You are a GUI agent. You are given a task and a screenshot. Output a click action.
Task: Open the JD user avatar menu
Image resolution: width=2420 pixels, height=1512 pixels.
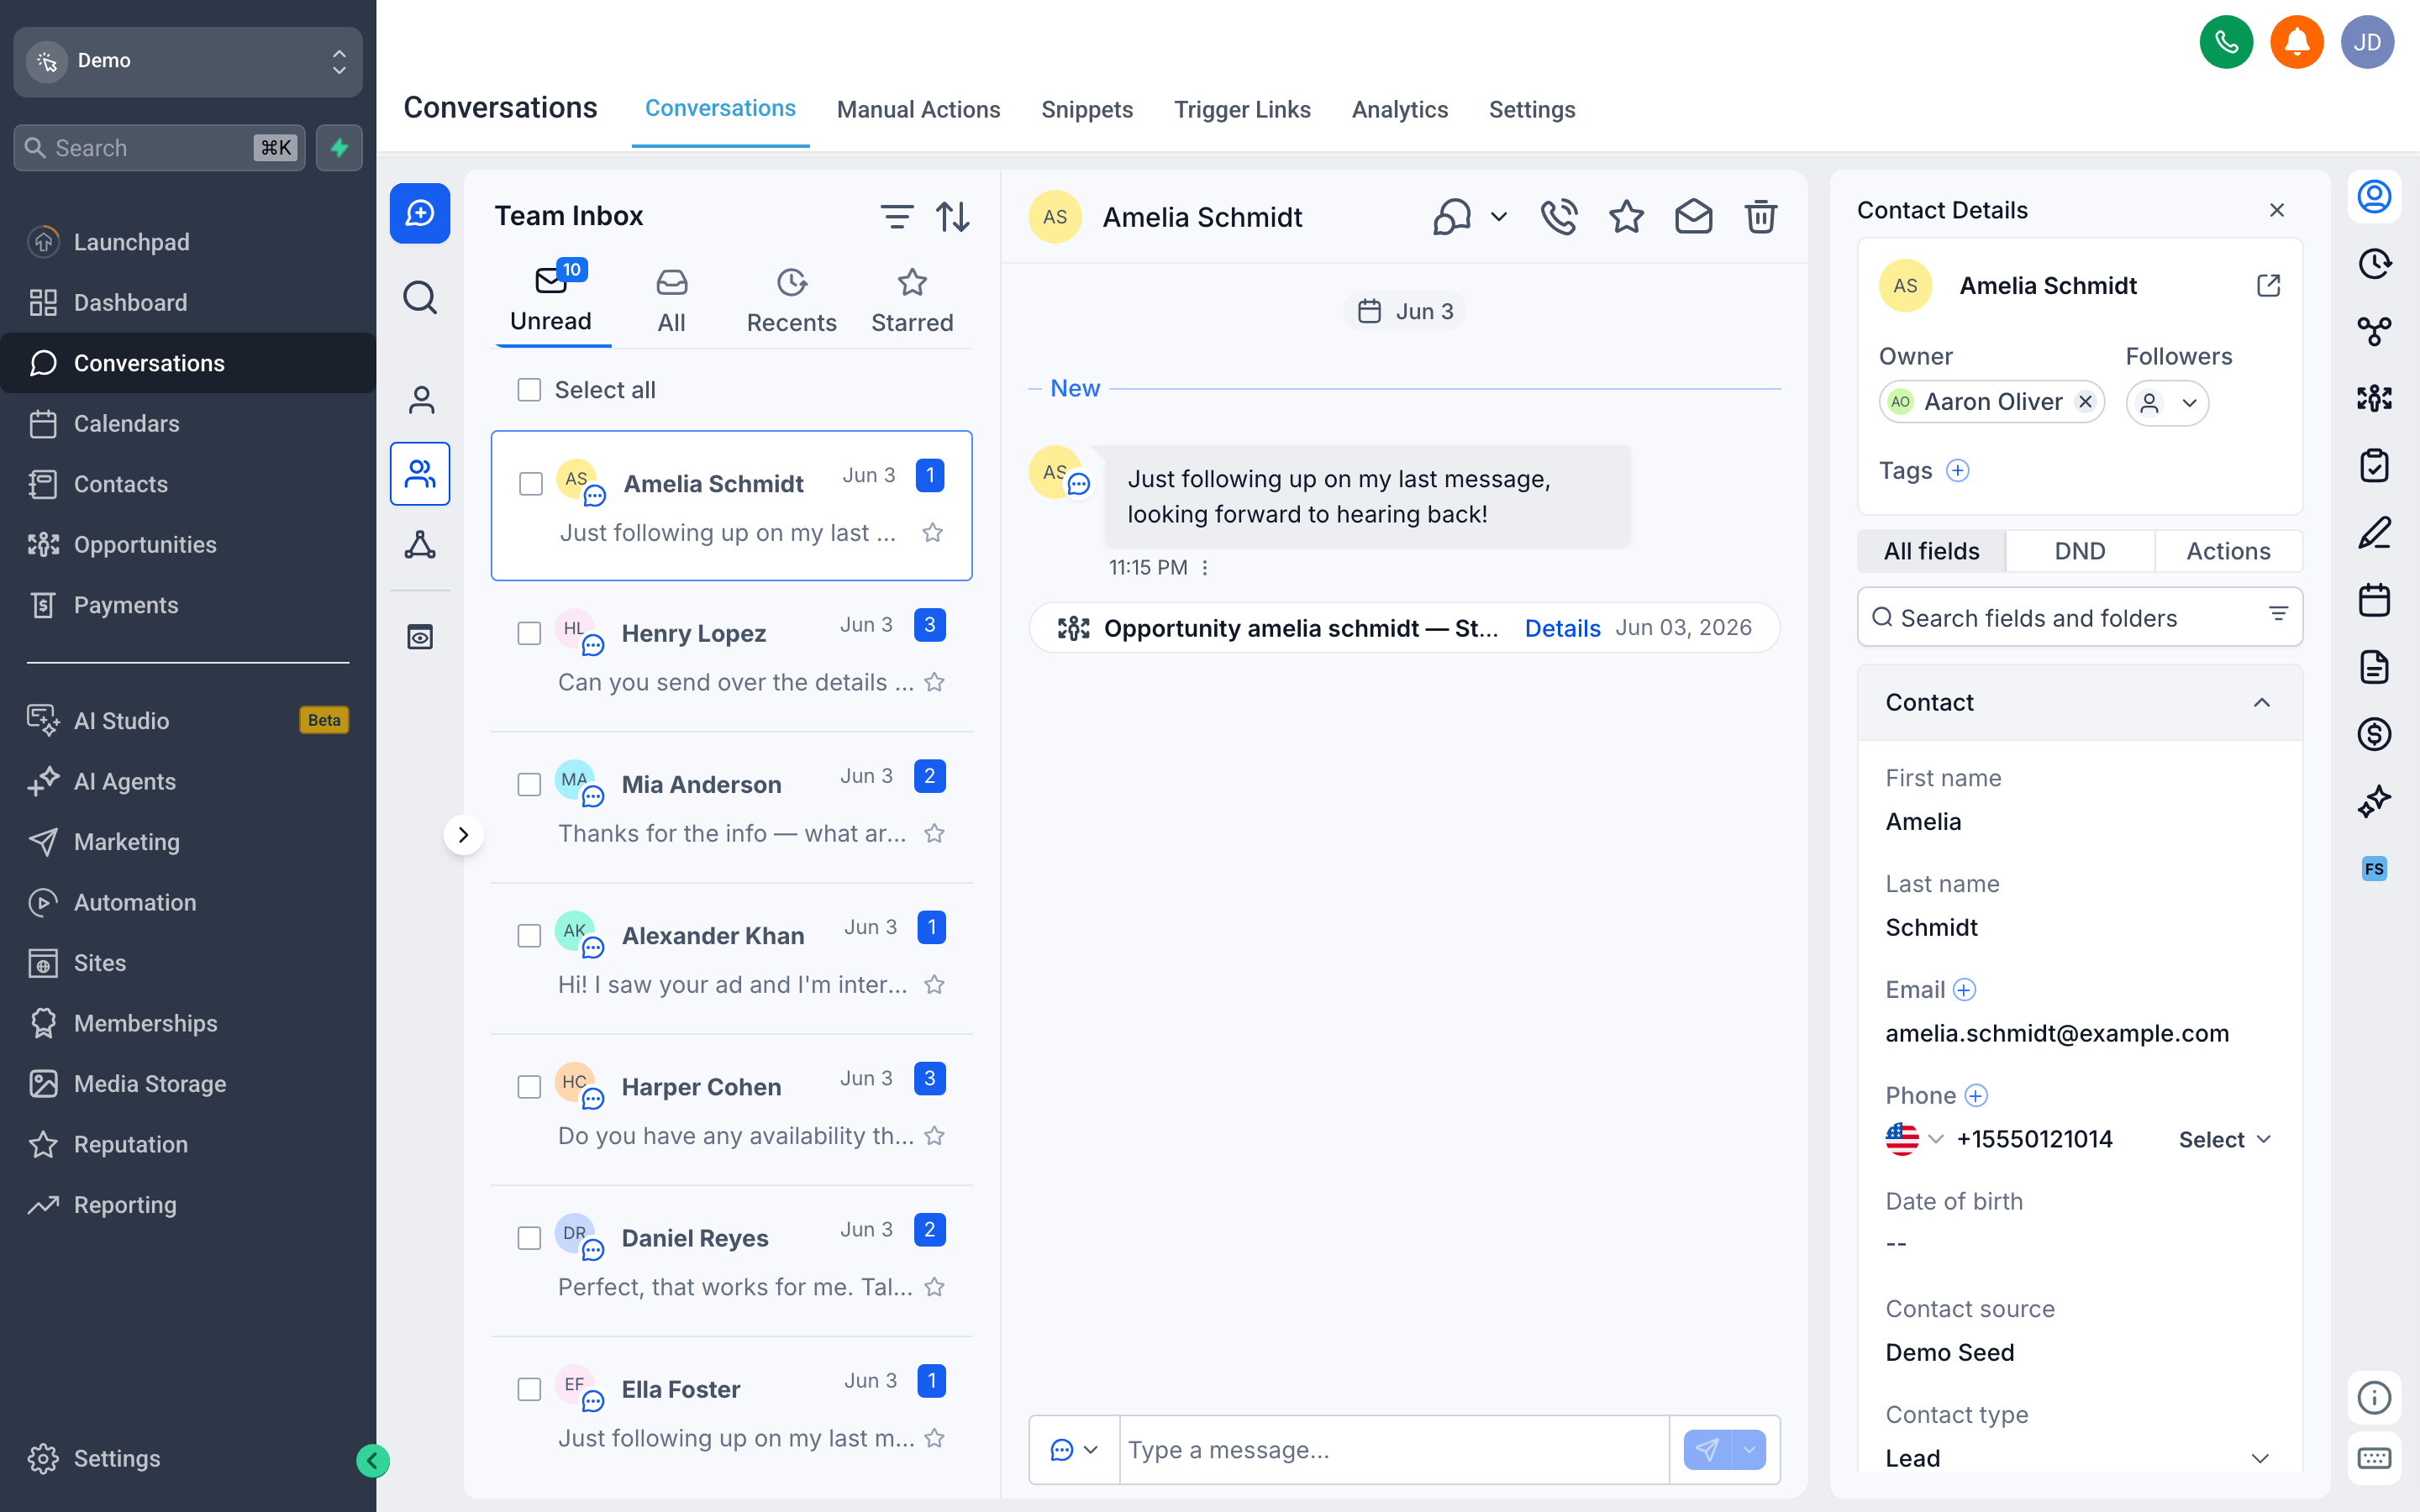2367,42
